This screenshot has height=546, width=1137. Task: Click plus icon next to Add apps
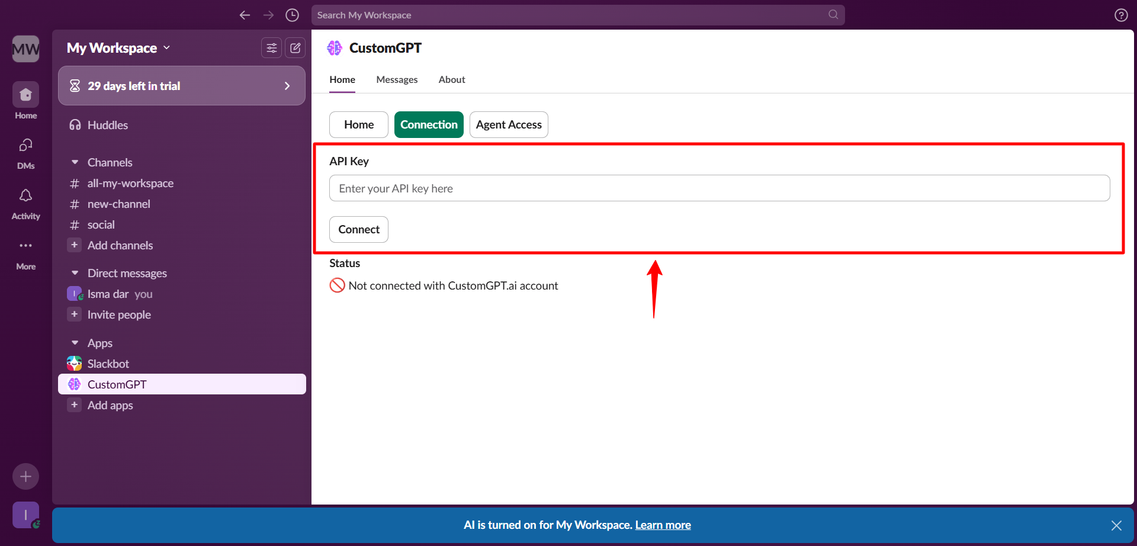click(74, 405)
